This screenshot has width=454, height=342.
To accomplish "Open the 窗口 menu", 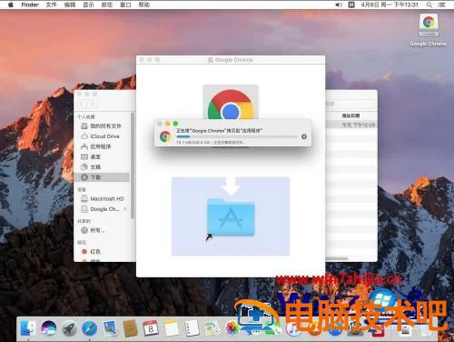I will (x=125, y=5).
